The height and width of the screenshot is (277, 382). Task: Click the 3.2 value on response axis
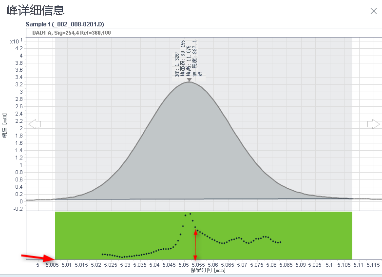pos(19,84)
